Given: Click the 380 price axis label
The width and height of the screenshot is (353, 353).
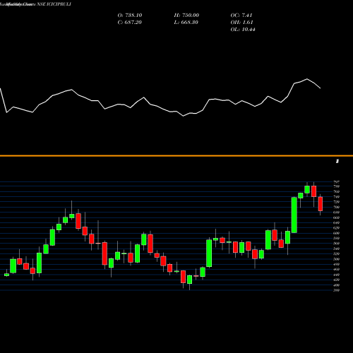Looking at the screenshot, I should [336, 290].
